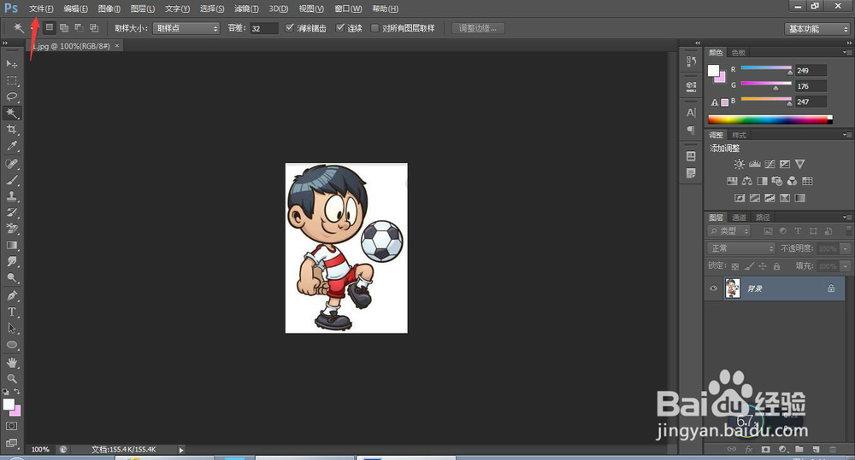Lock transparent pixels in Layers panel
The height and width of the screenshot is (460, 855).
click(735, 266)
